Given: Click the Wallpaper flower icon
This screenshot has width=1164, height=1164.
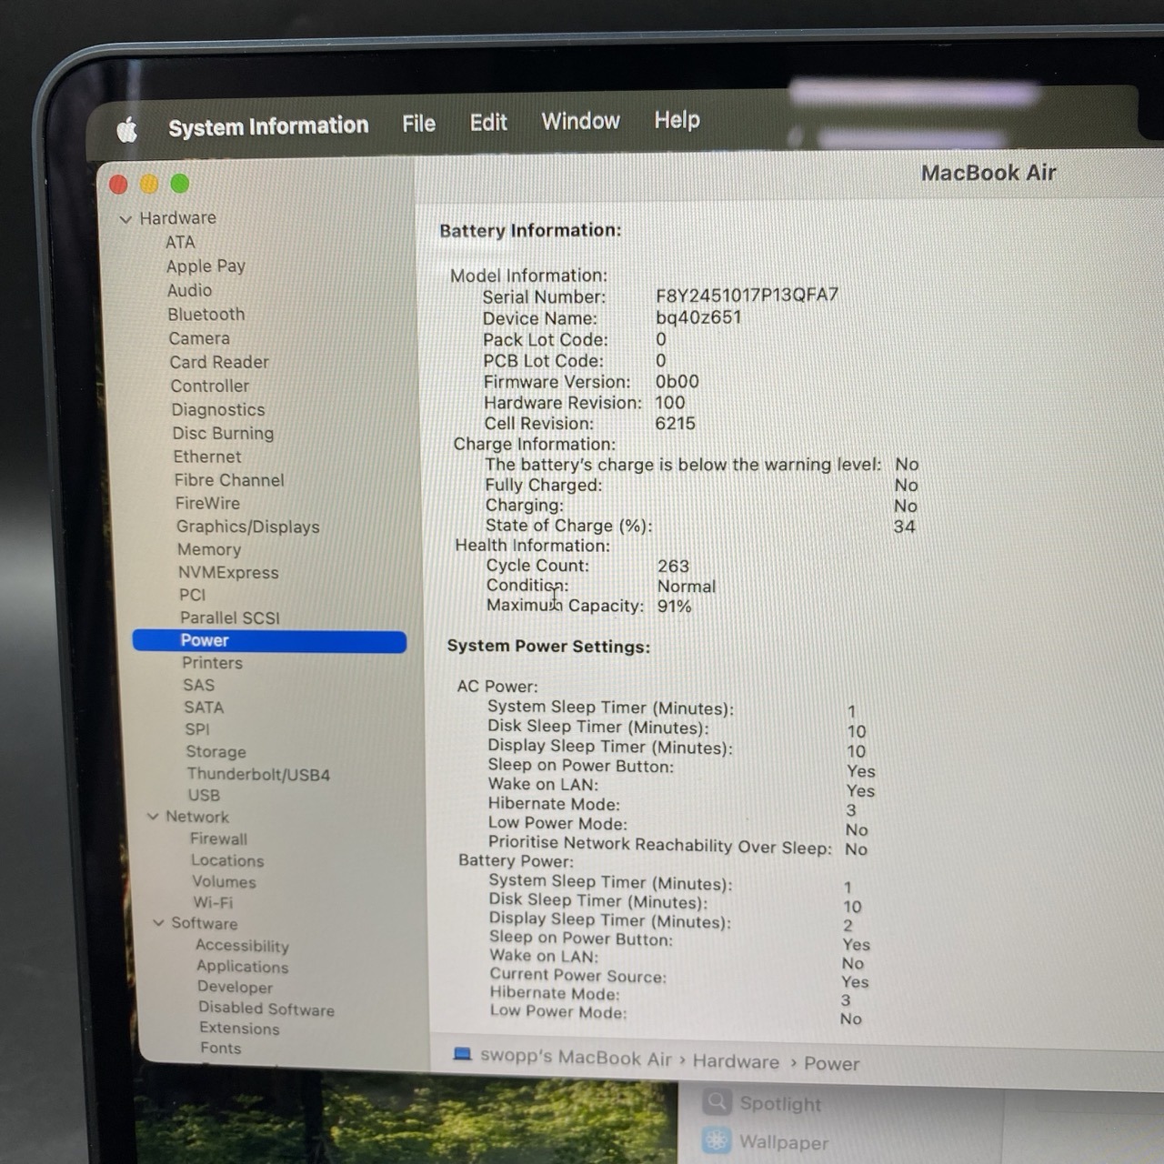Looking at the screenshot, I should (717, 1139).
